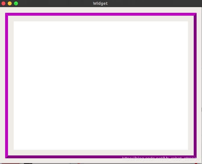Close the Widget window with red button

[3, 3]
